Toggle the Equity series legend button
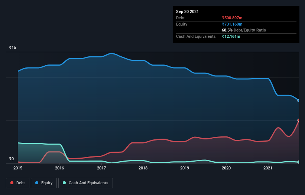Viewport: 305px width, 195px height. pyautogui.click(x=44, y=183)
